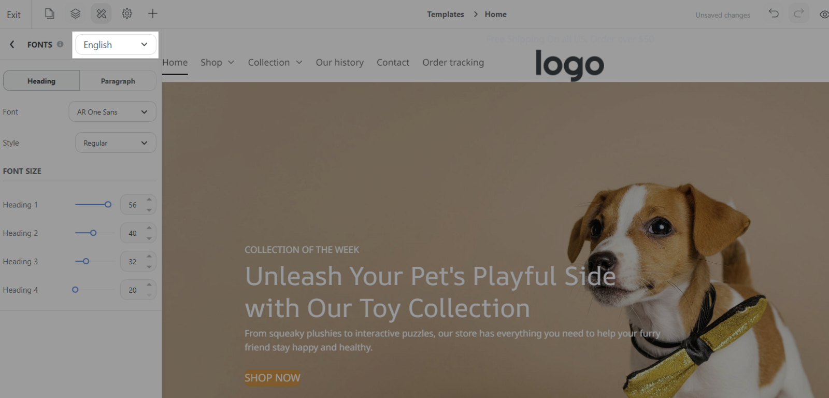Viewport: 829px width, 398px height.
Task: Select the theme styles design icon
Action: click(101, 14)
